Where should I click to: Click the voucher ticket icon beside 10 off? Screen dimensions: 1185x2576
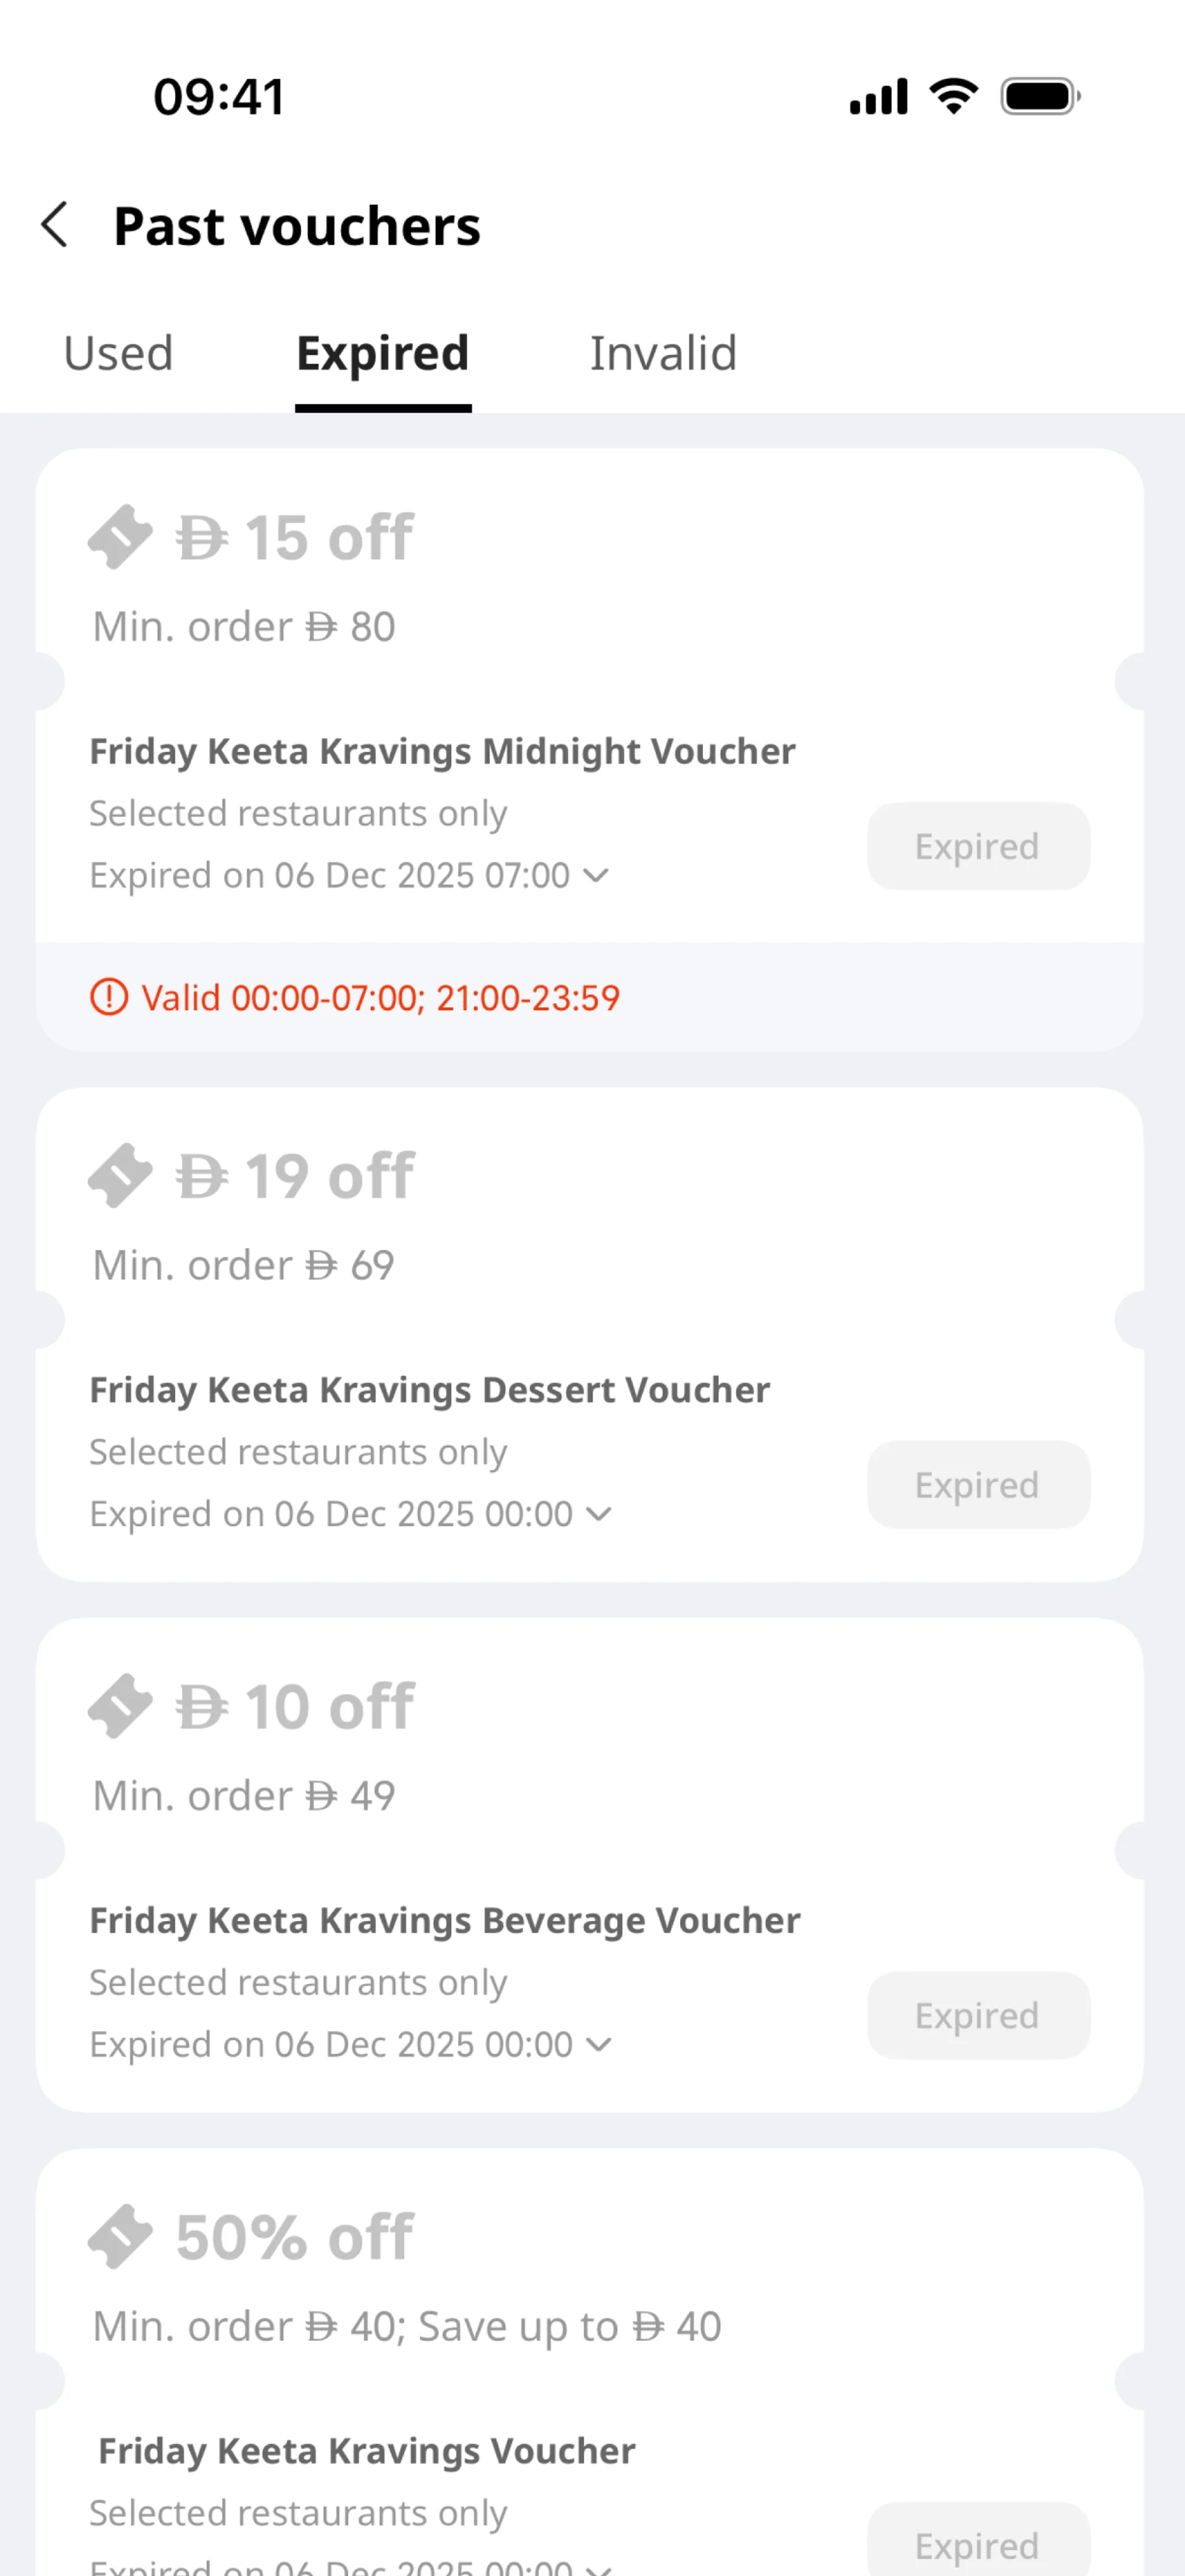[x=120, y=1706]
